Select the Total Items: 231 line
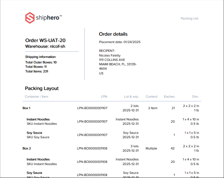The image size is (224, 178). point(37,71)
